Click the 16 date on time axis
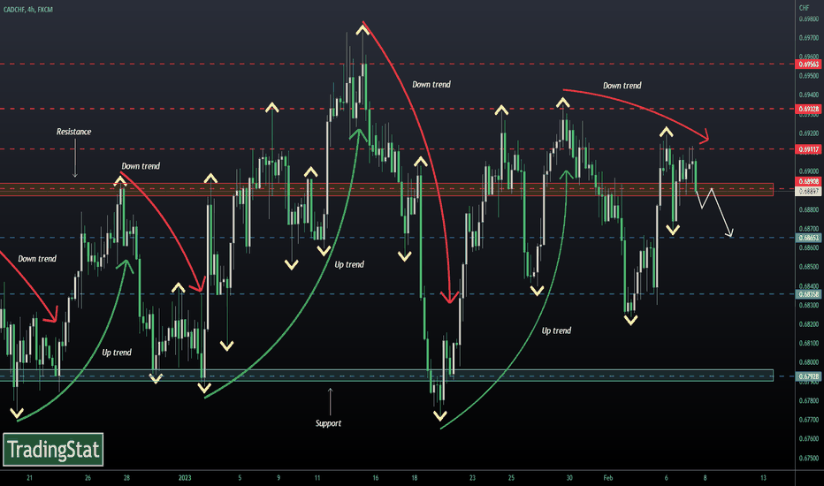The height and width of the screenshot is (486, 824). 375,478
